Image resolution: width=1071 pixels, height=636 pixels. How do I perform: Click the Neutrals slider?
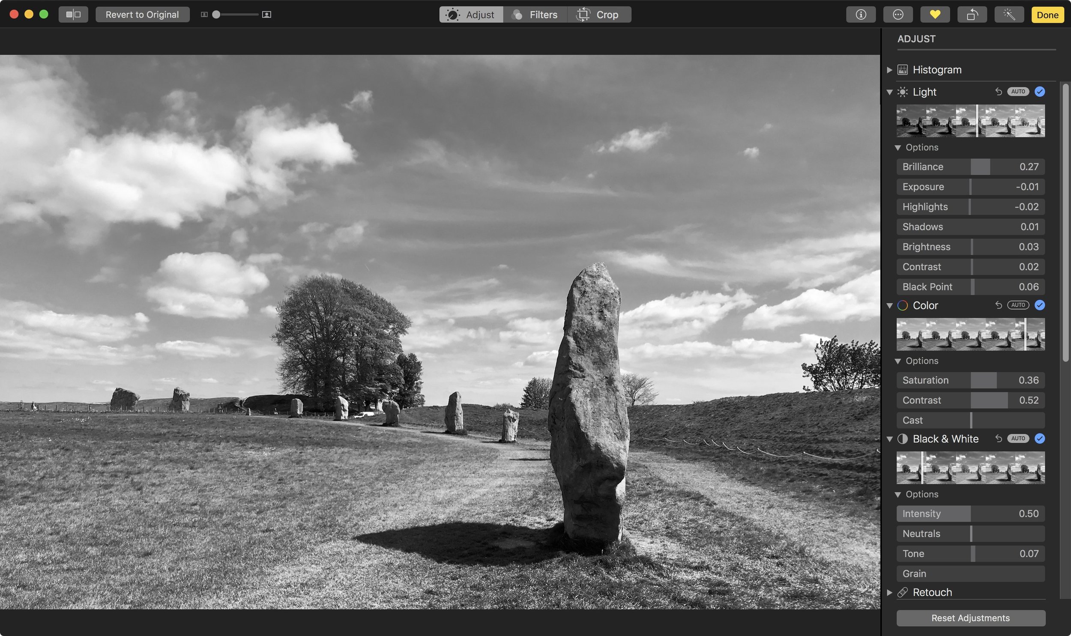click(970, 534)
